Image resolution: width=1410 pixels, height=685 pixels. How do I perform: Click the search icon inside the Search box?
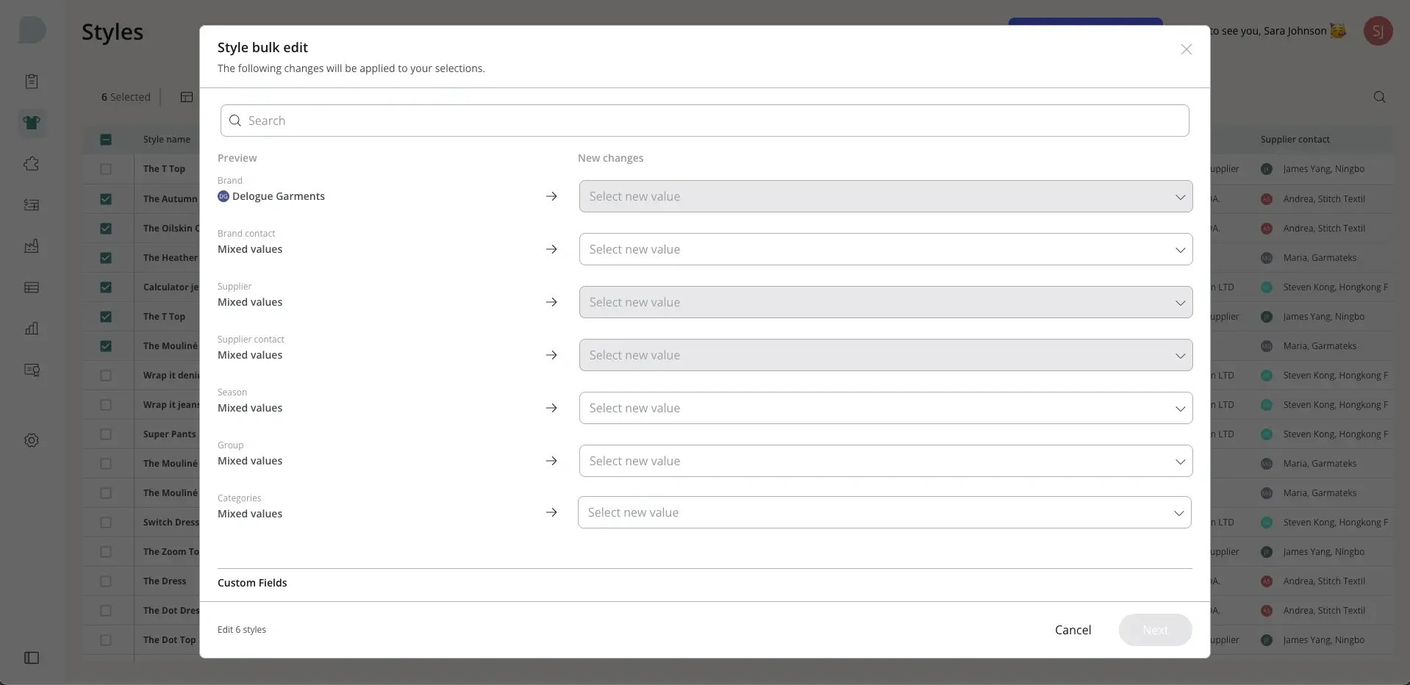point(235,121)
